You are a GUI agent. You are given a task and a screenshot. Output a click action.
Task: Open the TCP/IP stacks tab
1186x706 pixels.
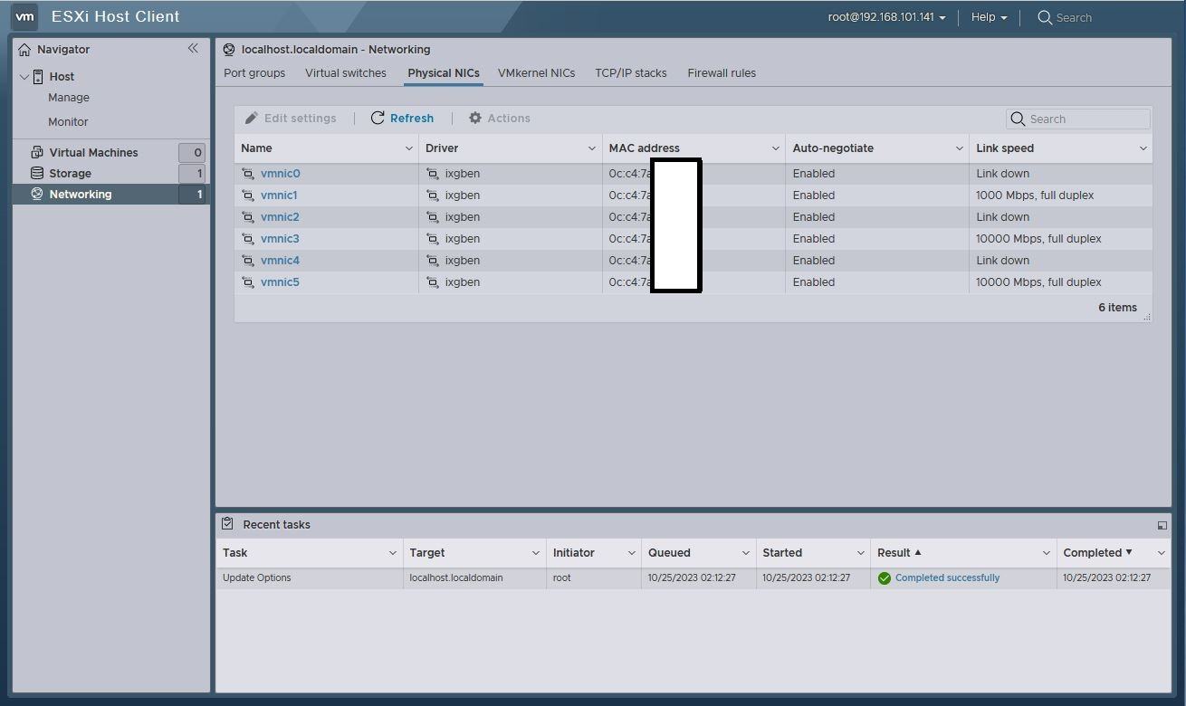pos(631,73)
